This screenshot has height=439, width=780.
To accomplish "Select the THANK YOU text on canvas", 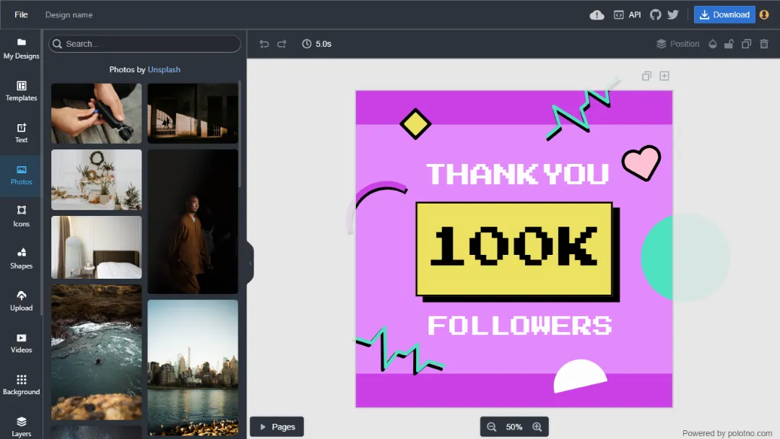I will (518, 174).
